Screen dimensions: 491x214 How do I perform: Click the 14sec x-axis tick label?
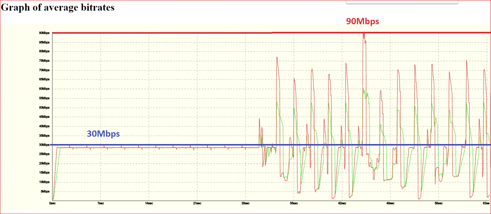point(149,203)
